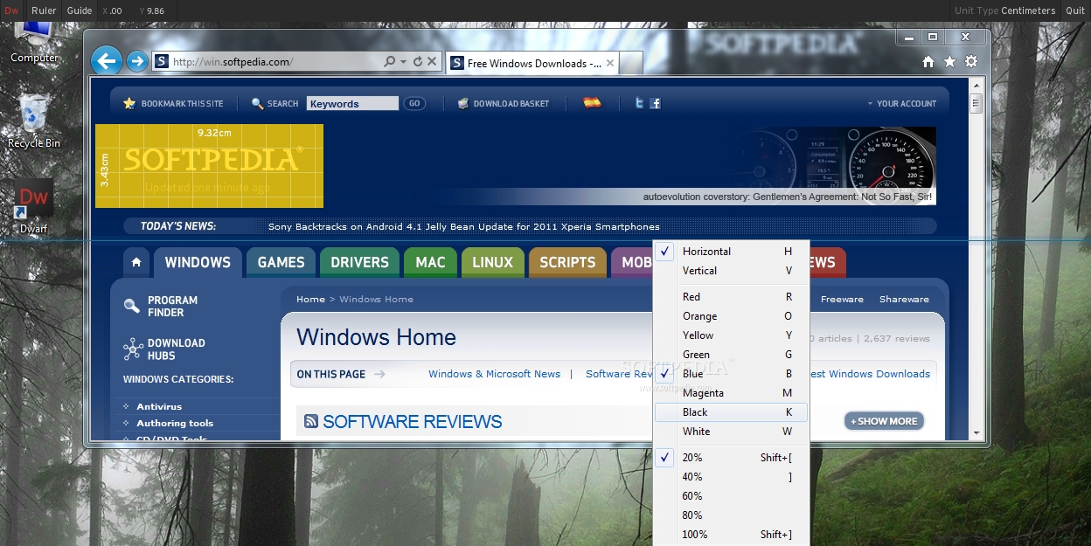Filter by Shareware
The image size is (1091, 546).
904,299
